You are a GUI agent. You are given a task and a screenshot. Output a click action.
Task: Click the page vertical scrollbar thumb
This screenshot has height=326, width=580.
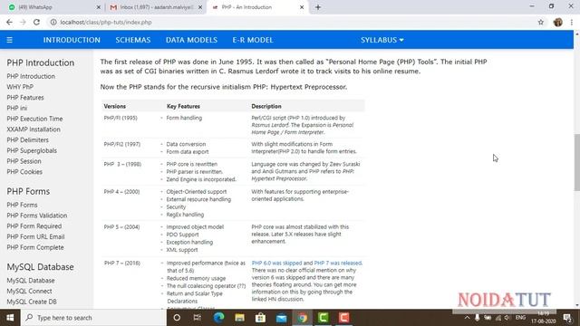(x=576, y=163)
